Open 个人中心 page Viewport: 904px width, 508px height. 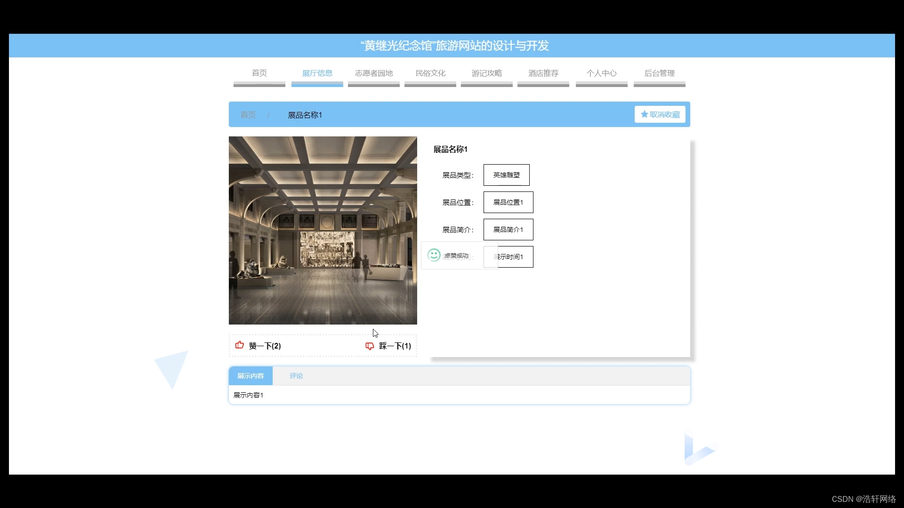coord(601,73)
